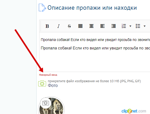Apply italic formatting to text
The width and height of the screenshot is (150, 114).
(58, 26)
